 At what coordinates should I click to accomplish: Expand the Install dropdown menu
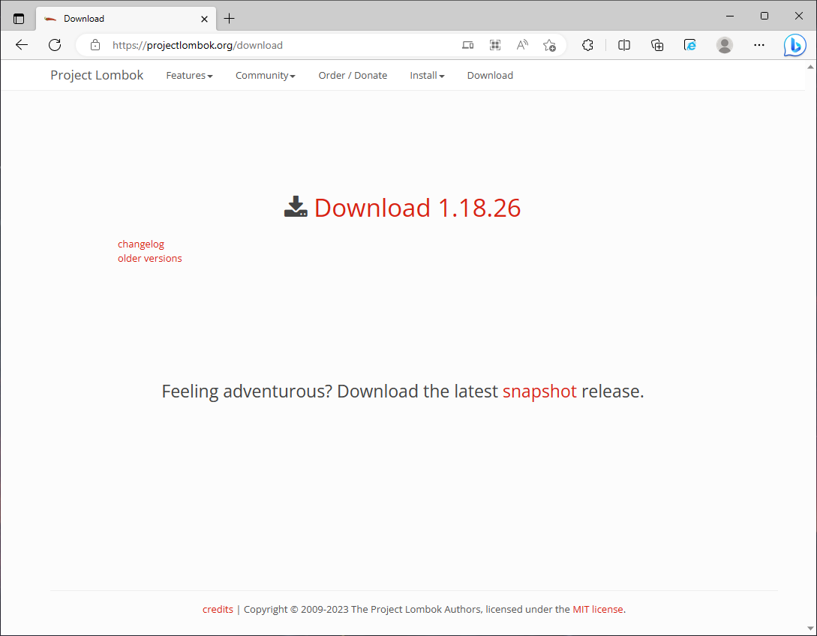tap(427, 76)
